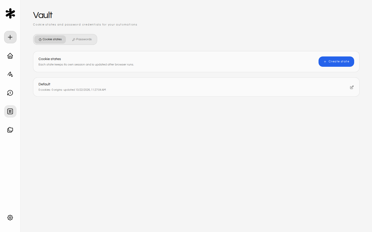372x232 pixels.
Task: Click the Create state button
Action: (x=336, y=62)
